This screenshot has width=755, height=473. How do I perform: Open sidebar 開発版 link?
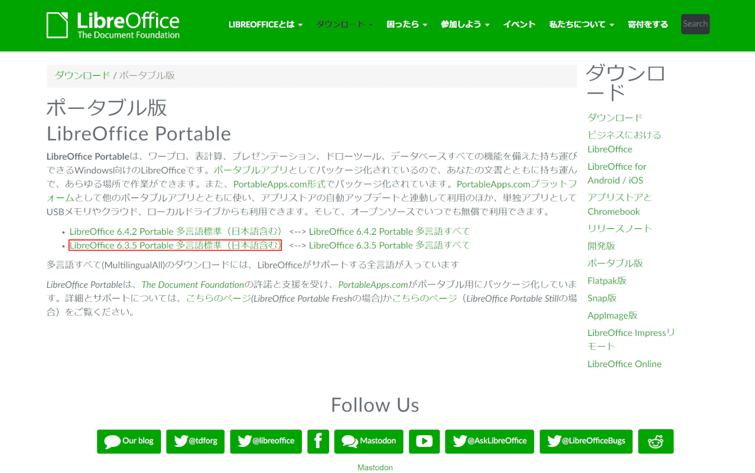[x=601, y=245]
